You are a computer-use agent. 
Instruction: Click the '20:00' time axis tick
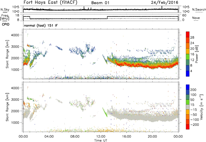click(x=152, y=137)
